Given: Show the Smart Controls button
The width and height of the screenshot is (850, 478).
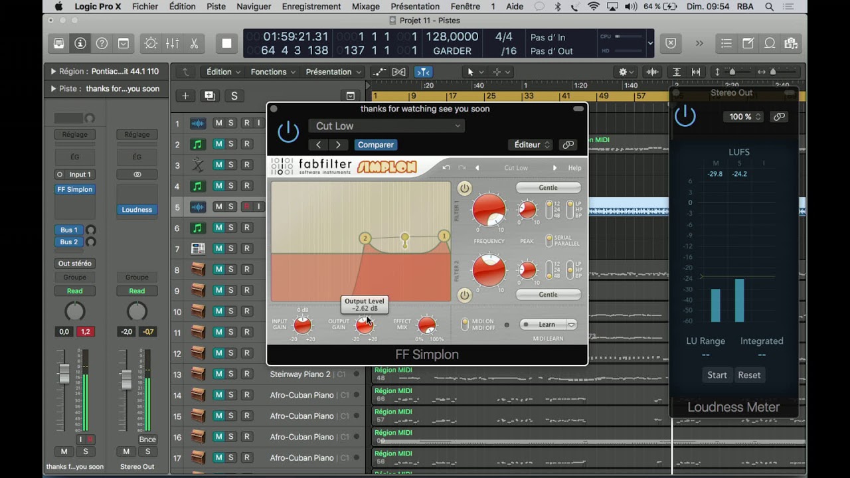Looking at the screenshot, I should [x=151, y=43].
